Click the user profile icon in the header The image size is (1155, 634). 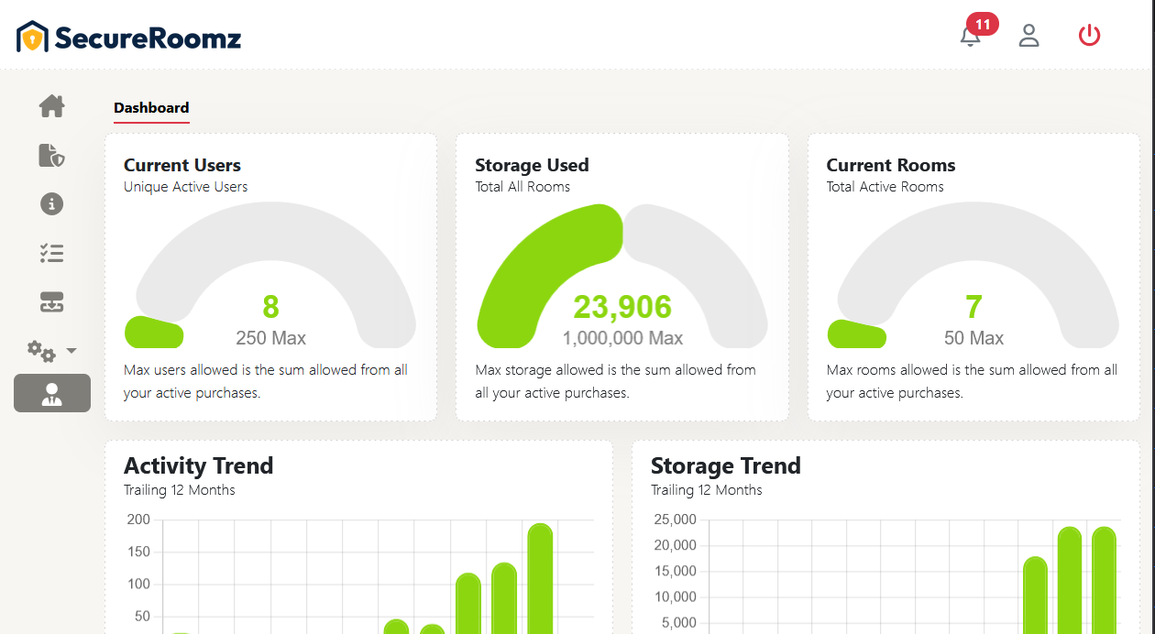click(x=1028, y=35)
